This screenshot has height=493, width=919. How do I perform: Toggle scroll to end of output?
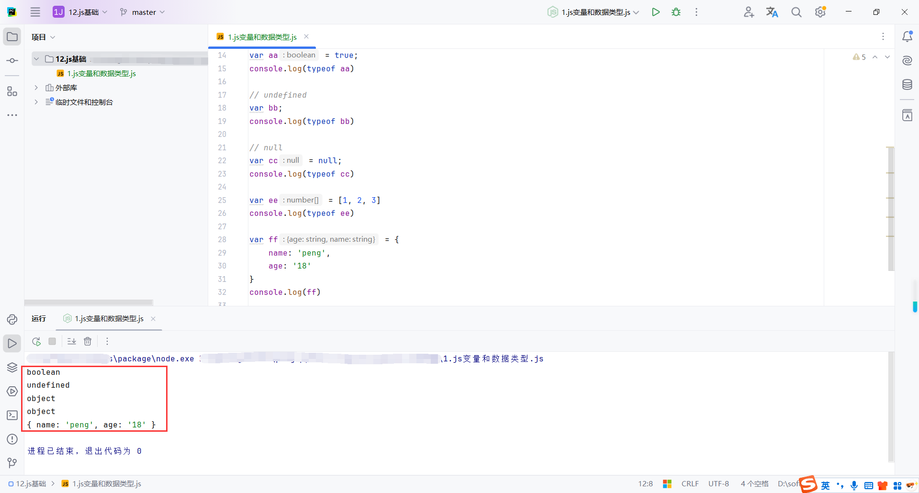click(x=72, y=341)
